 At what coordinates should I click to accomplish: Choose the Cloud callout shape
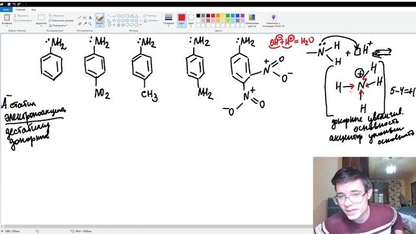136,25
